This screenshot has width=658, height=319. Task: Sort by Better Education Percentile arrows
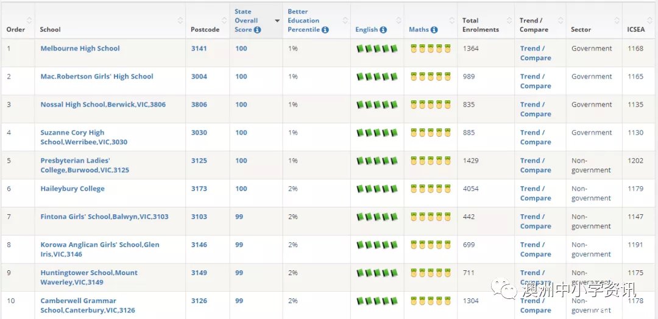point(345,20)
